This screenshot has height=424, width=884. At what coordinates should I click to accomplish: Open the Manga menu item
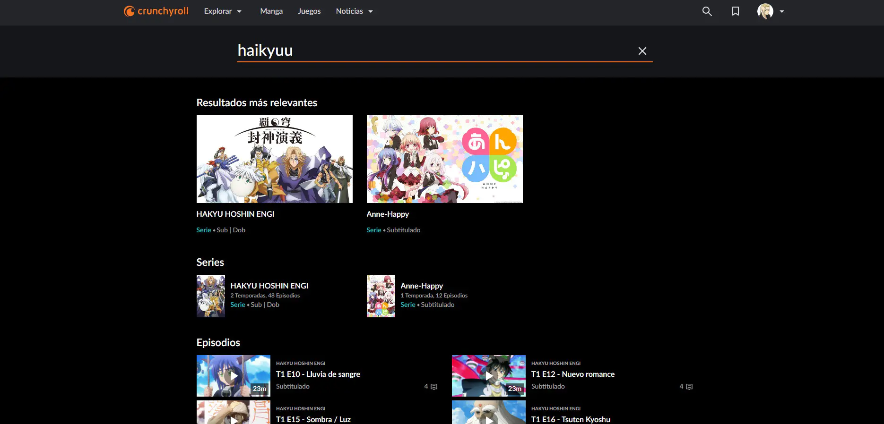coord(271,11)
